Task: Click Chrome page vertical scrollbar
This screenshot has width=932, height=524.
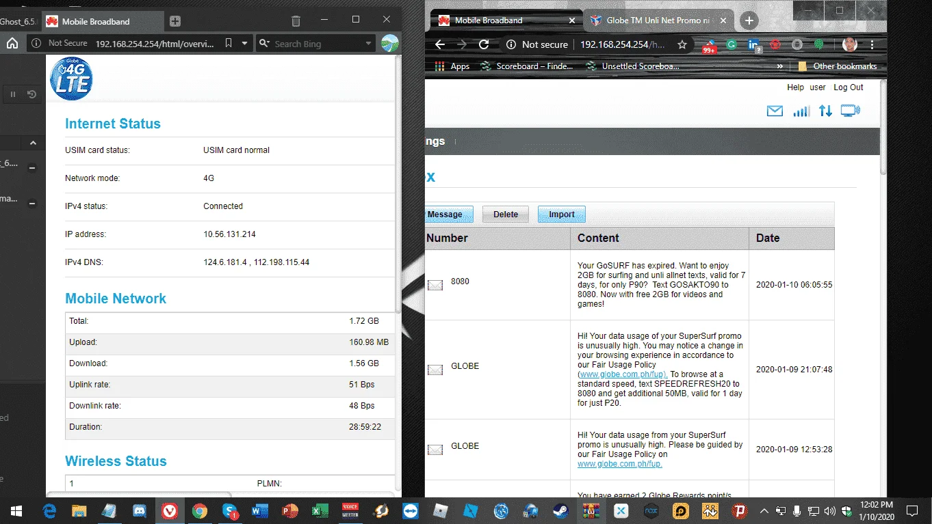Action: pyautogui.click(x=882, y=126)
